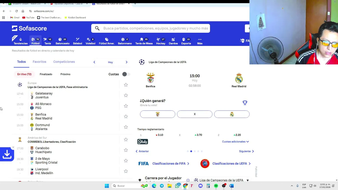The height and width of the screenshot is (190, 338).
Task: Star the Dortmund vs Atalanta match
Action: (x=126, y=127)
